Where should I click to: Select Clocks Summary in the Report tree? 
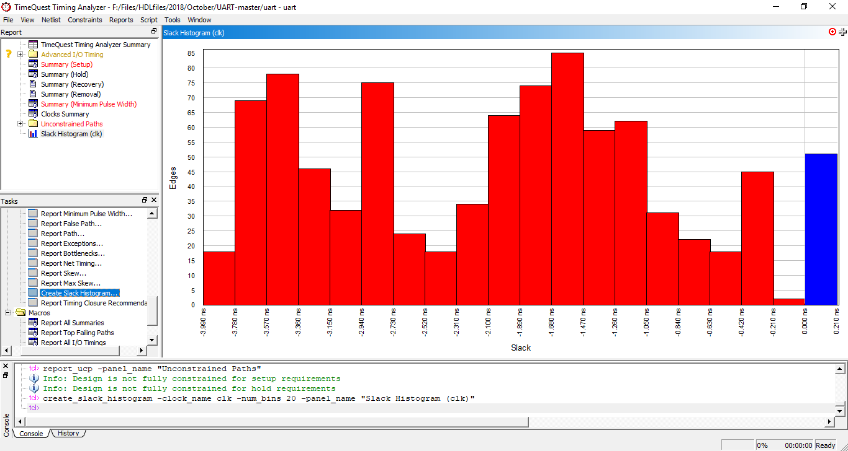point(65,114)
